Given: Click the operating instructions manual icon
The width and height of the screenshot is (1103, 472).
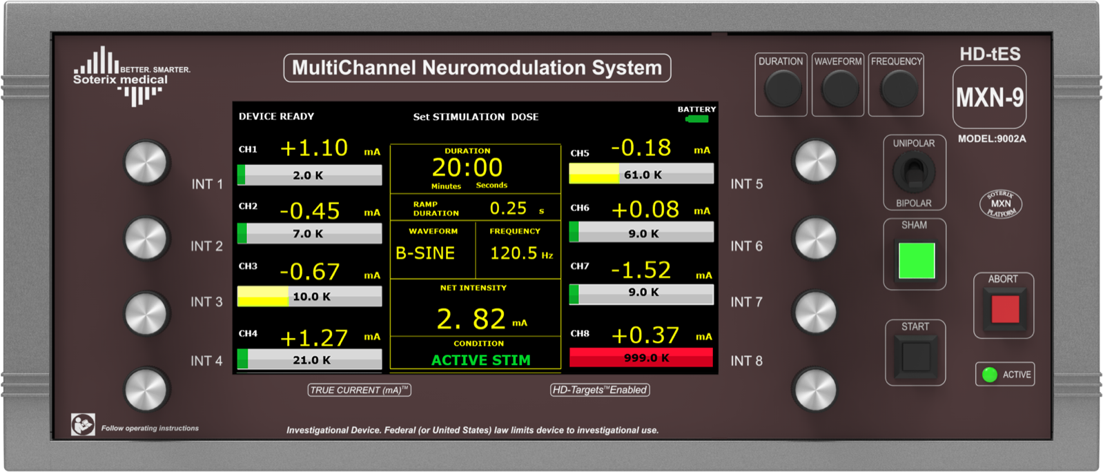Looking at the screenshot, I should [x=83, y=424].
